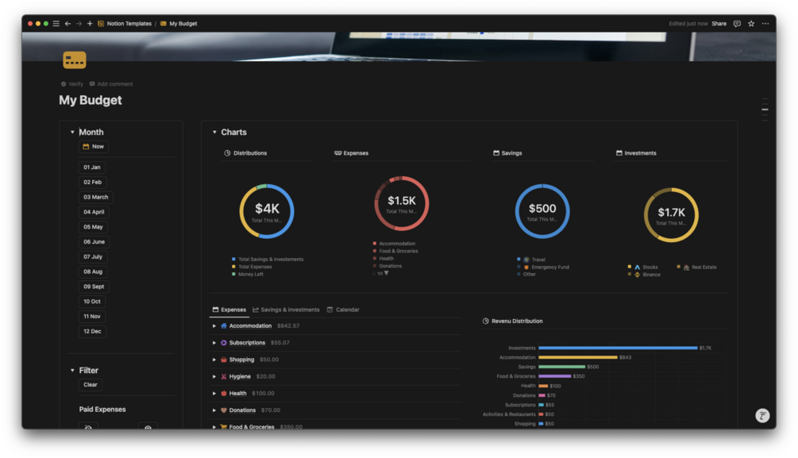Select 06 June month
The width and height of the screenshot is (798, 458).
point(94,242)
